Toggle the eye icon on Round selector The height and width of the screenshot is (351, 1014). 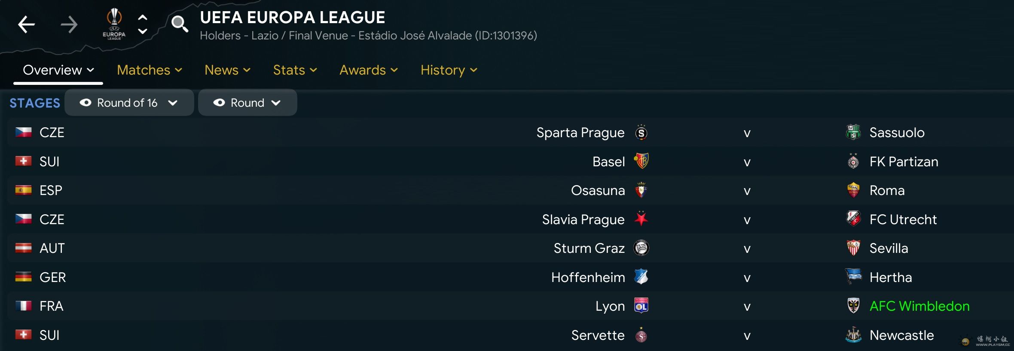tap(219, 103)
